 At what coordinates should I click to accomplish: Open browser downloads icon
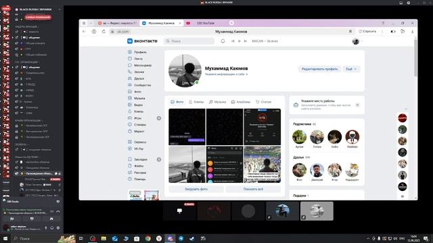coord(412,32)
